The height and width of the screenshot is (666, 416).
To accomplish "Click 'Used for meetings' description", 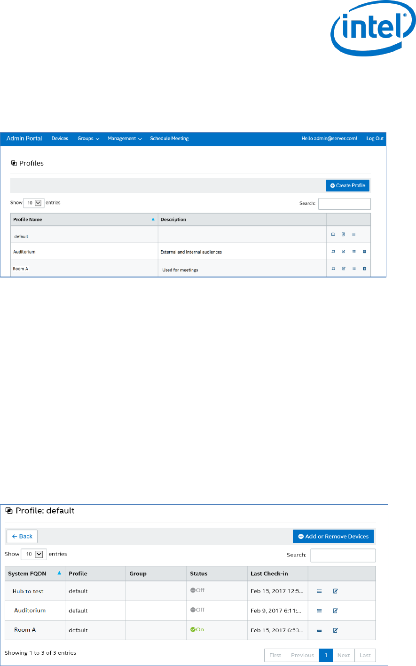I will pyautogui.click(x=181, y=270).
